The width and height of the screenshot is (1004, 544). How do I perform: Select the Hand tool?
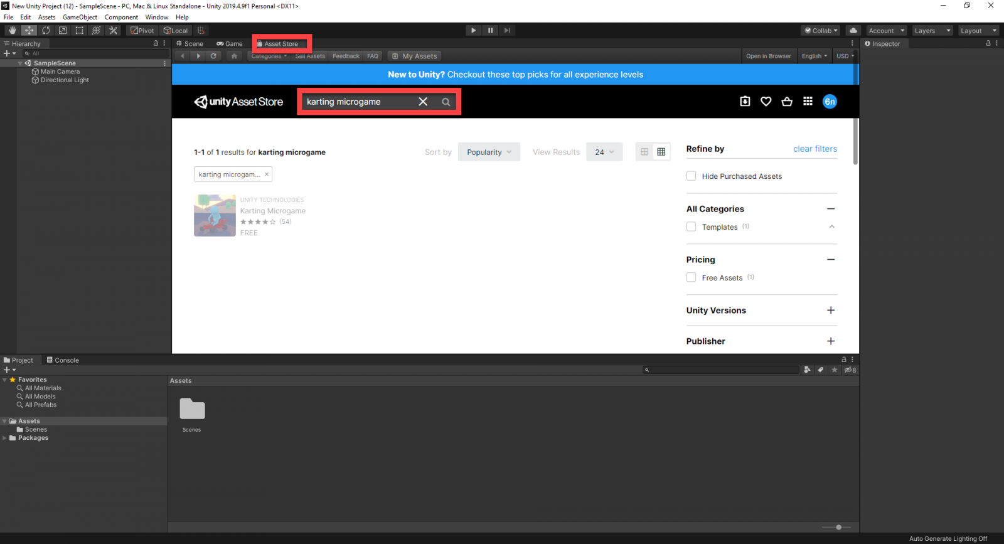point(13,30)
